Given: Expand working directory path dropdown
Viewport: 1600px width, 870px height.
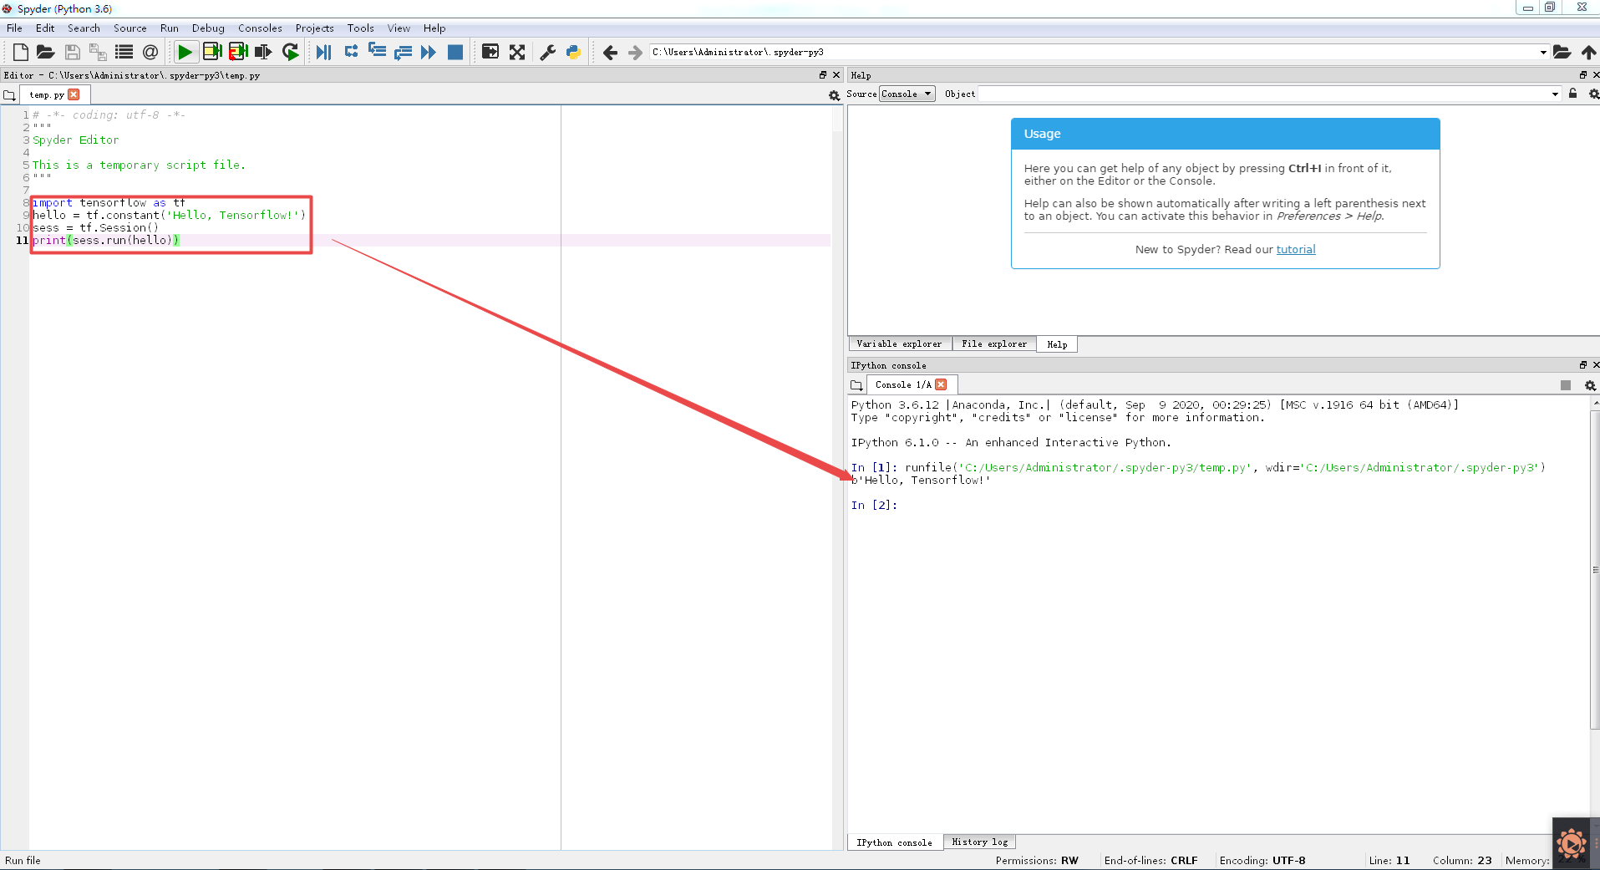Looking at the screenshot, I should tap(1543, 52).
